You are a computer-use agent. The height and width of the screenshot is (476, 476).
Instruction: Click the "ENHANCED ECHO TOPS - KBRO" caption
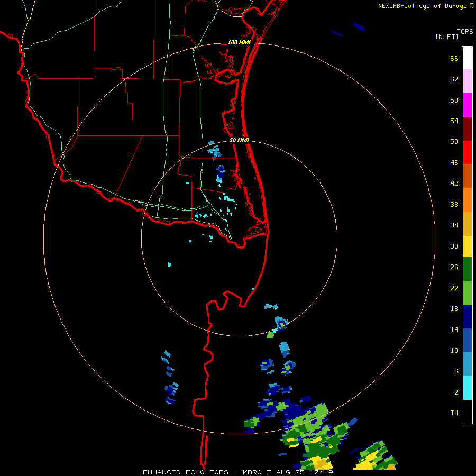202,472
